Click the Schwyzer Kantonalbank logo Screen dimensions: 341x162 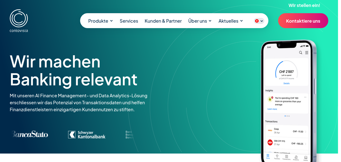click(87, 135)
